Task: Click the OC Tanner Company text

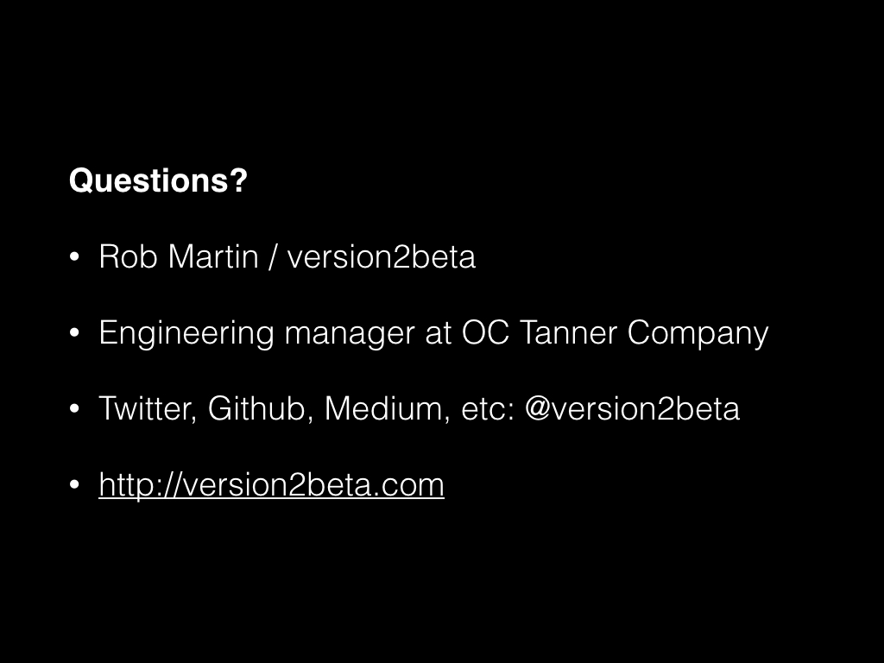Action: [x=615, y=332]
